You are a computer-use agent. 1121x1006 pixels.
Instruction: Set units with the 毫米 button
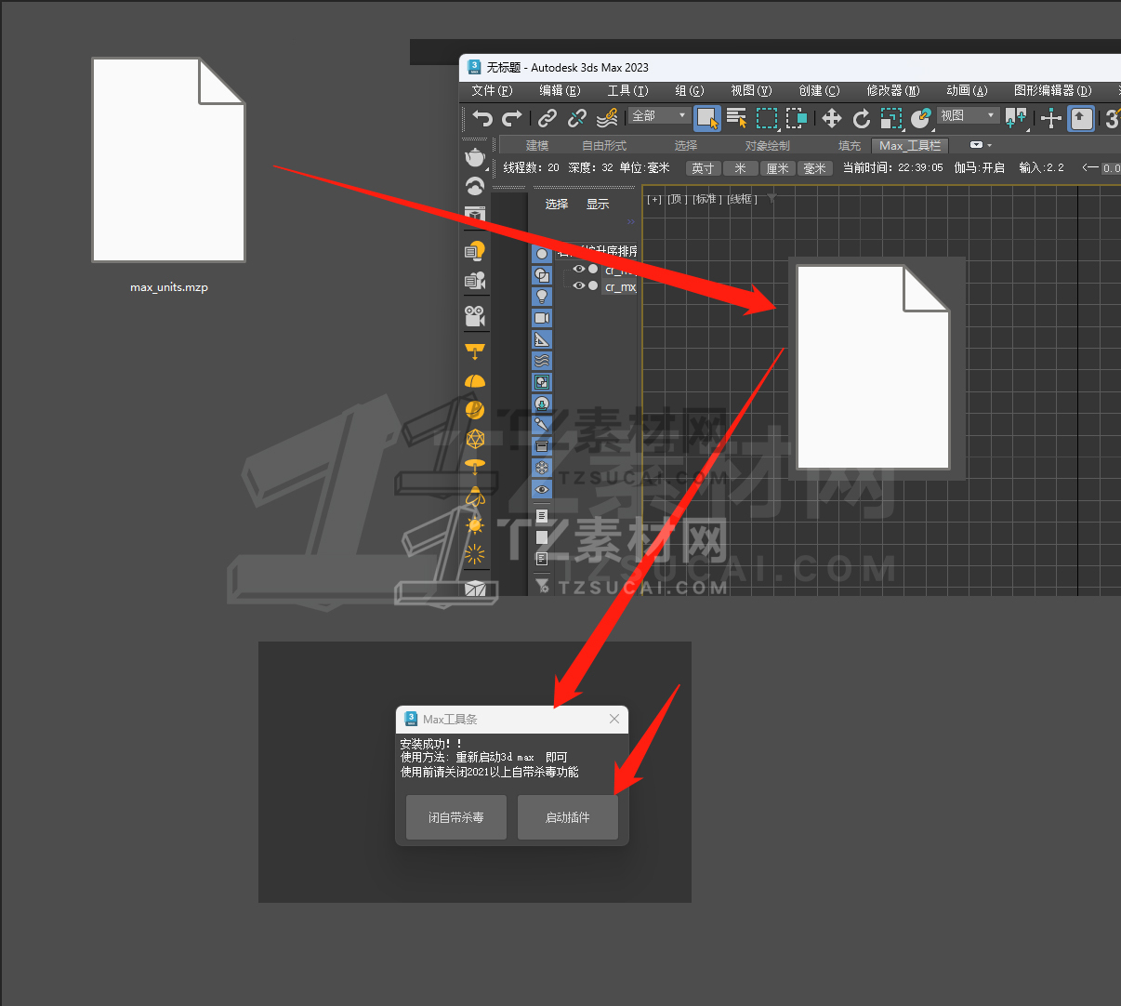[814, 168]
